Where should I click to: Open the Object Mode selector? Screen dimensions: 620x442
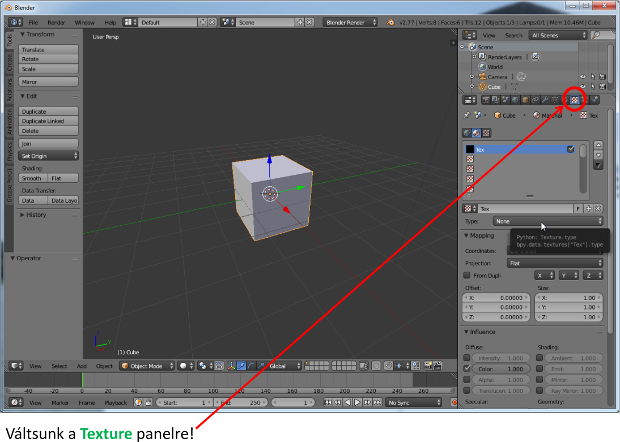click(147, 366)
